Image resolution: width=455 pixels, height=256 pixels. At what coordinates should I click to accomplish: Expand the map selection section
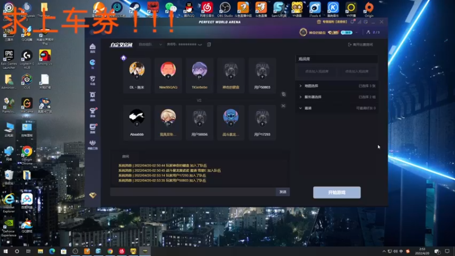coord(337,86)
